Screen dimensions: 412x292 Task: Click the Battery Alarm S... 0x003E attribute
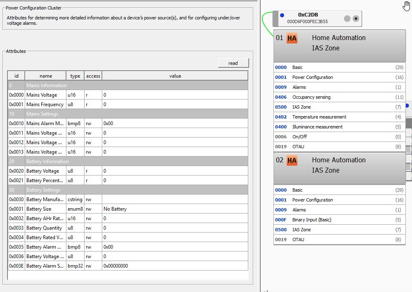point(128,266)
